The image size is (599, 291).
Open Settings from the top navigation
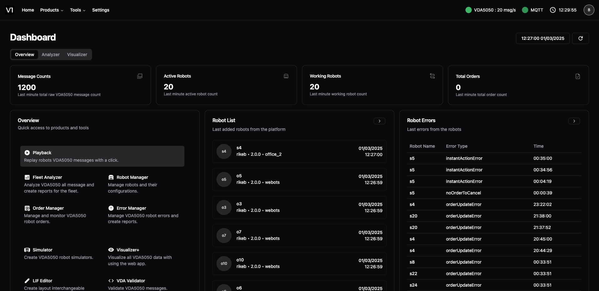tap(100, 10)
